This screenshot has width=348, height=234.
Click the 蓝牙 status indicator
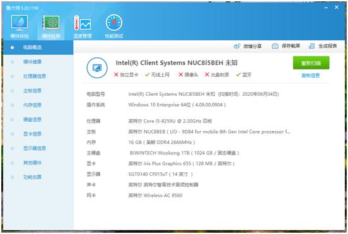pos(244,75)
